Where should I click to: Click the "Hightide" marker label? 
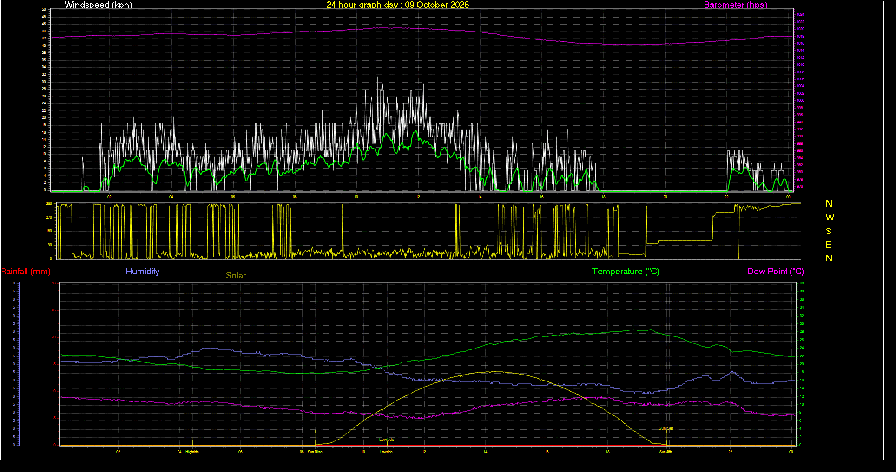192,452
